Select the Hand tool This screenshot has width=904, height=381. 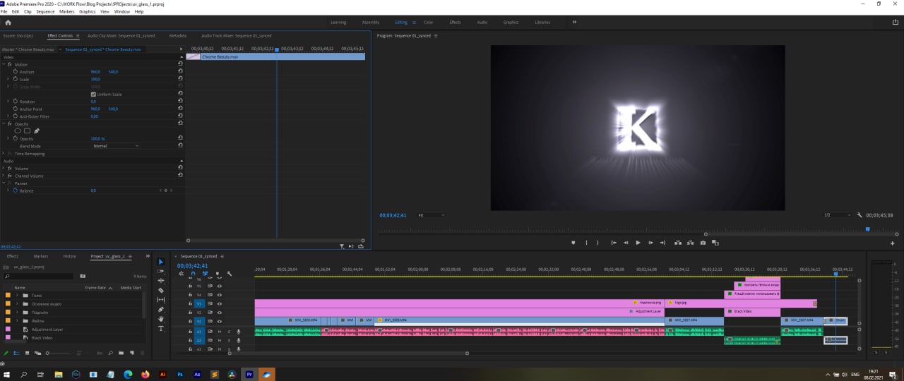(x=160, y=319)
